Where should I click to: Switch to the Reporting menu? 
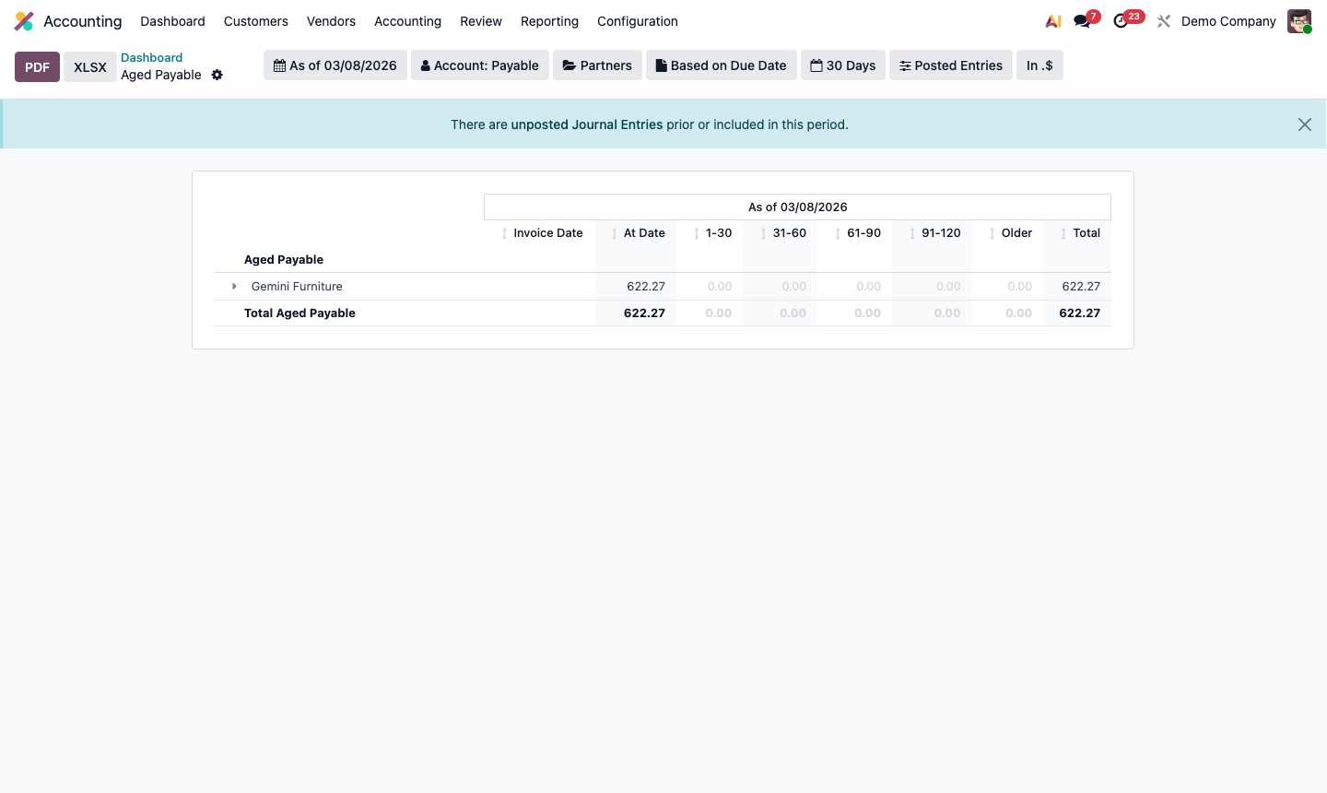tap(549, 20)
